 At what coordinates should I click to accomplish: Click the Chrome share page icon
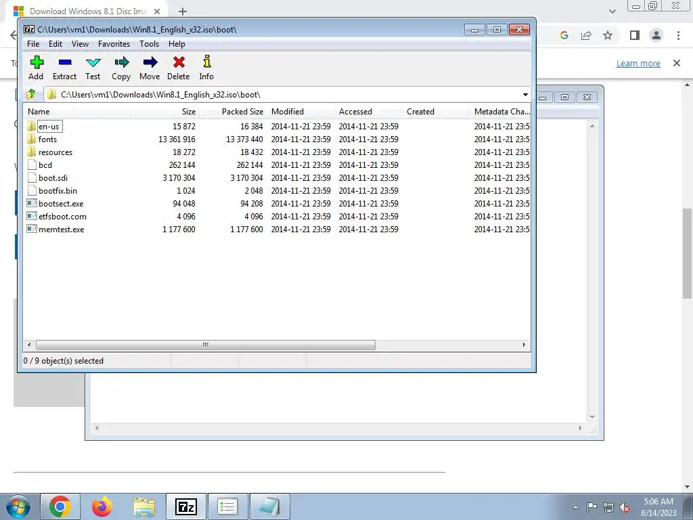[x=586, y=35]
